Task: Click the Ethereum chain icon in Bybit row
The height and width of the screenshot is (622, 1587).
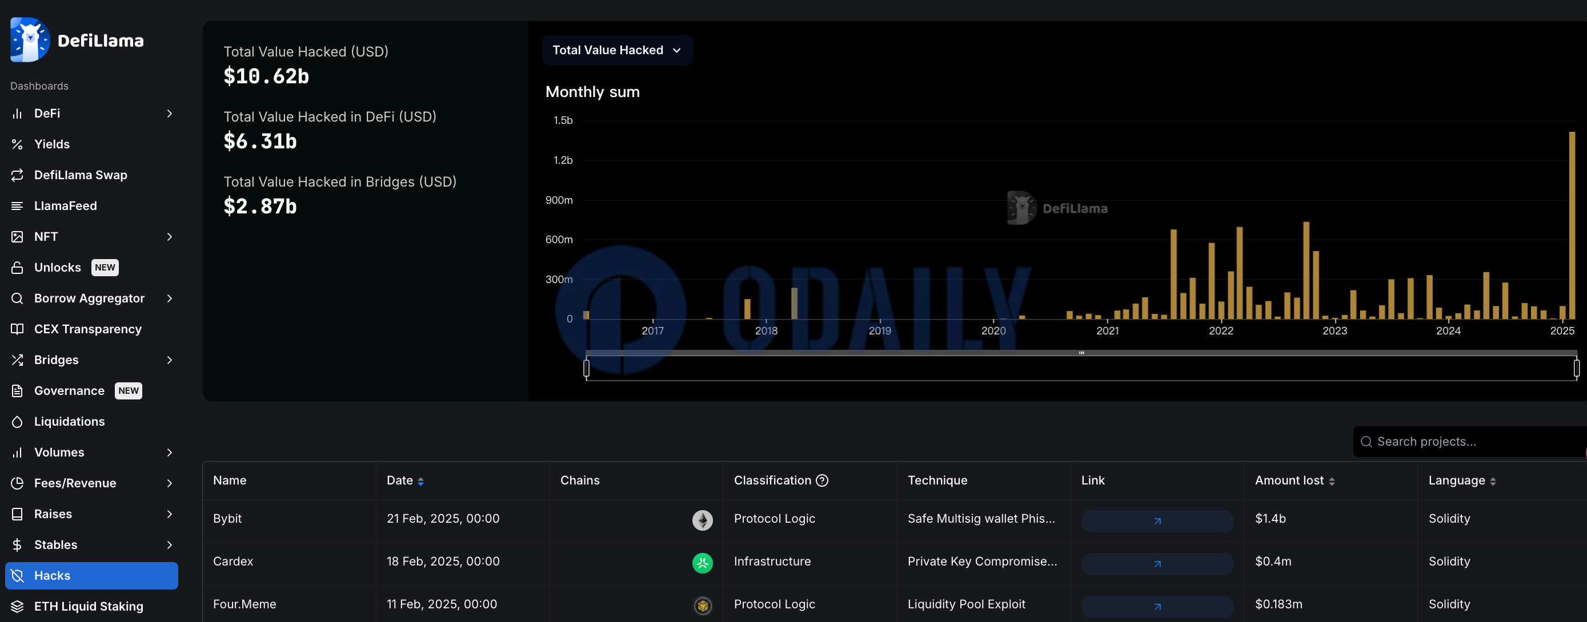Action: [702, 520]
